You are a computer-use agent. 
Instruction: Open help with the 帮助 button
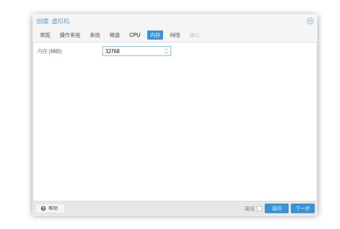pos(50,209)
